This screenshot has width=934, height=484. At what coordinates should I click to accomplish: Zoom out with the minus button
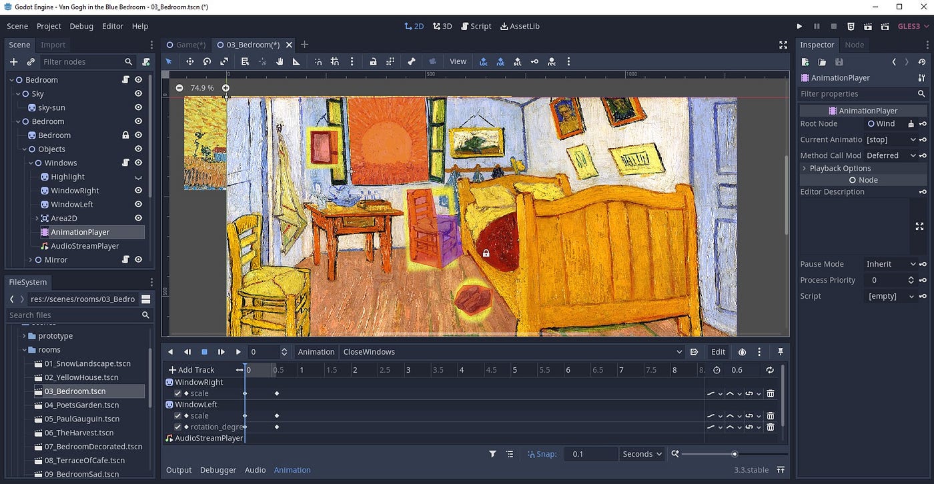[x=179, y=88]
